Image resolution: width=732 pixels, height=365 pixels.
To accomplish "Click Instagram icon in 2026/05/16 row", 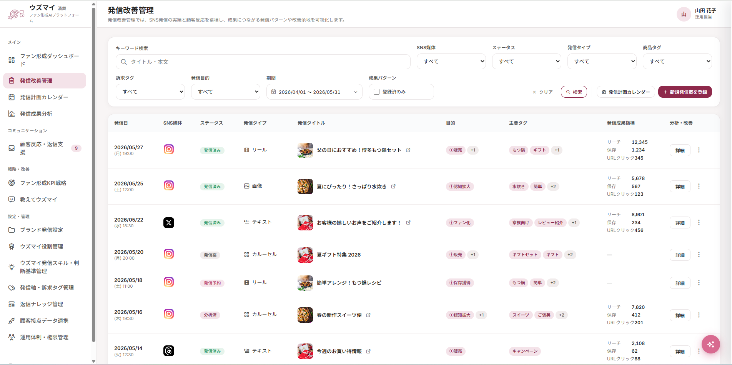I will pyautogui.click(x=169, y=314).
